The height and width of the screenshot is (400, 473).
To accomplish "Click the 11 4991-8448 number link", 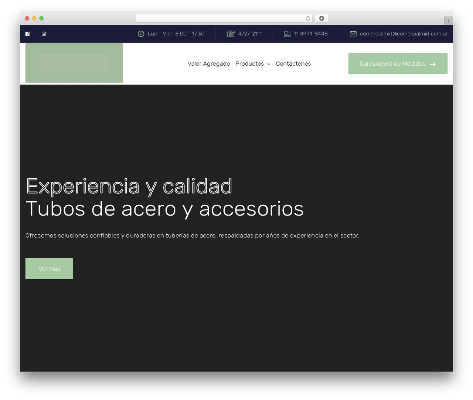I will pos(311,34).
